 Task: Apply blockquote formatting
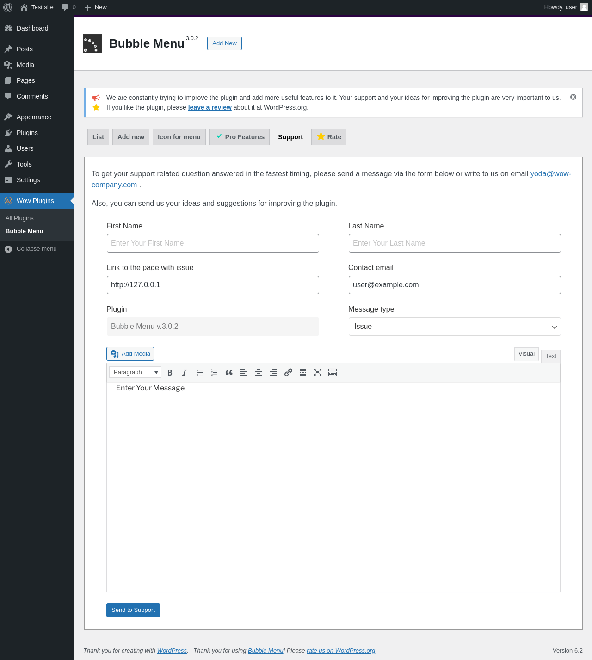pyautogui.click(x=229, y=372)
